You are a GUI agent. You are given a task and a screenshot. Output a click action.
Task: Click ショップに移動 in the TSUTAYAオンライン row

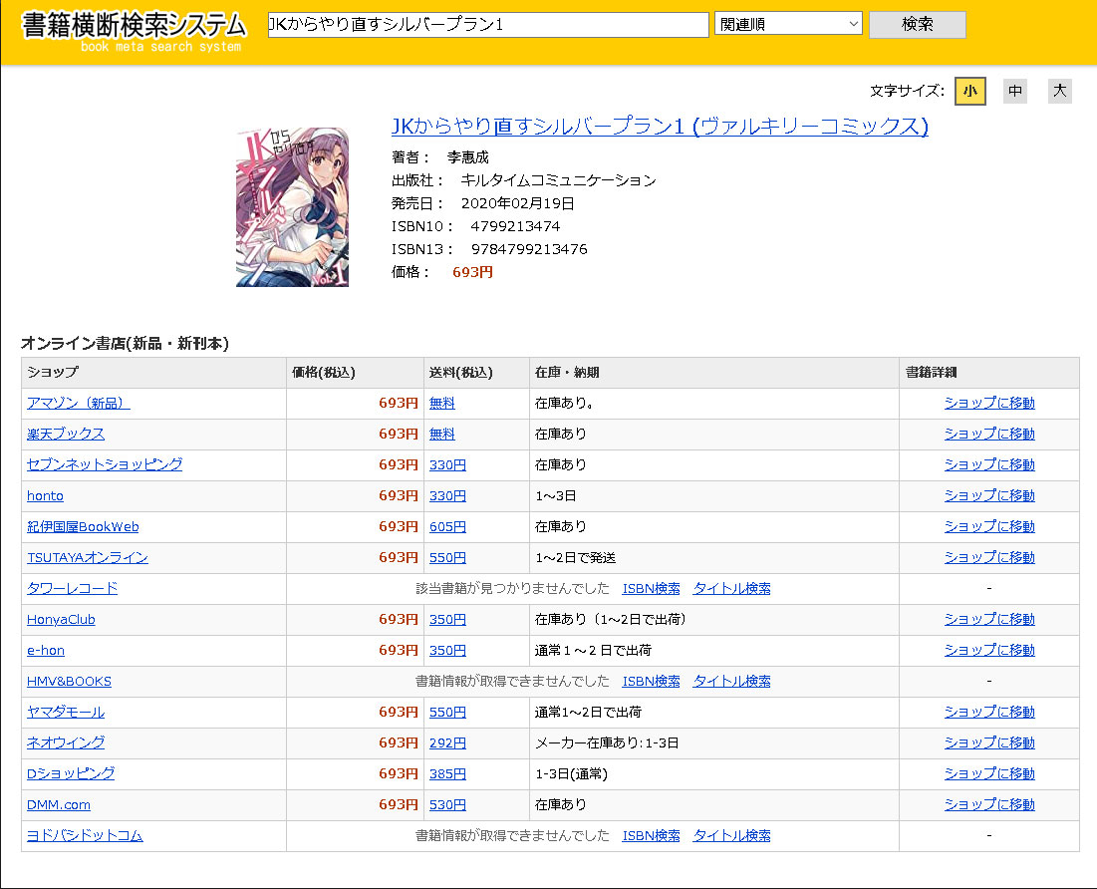(x=989, y=558)
